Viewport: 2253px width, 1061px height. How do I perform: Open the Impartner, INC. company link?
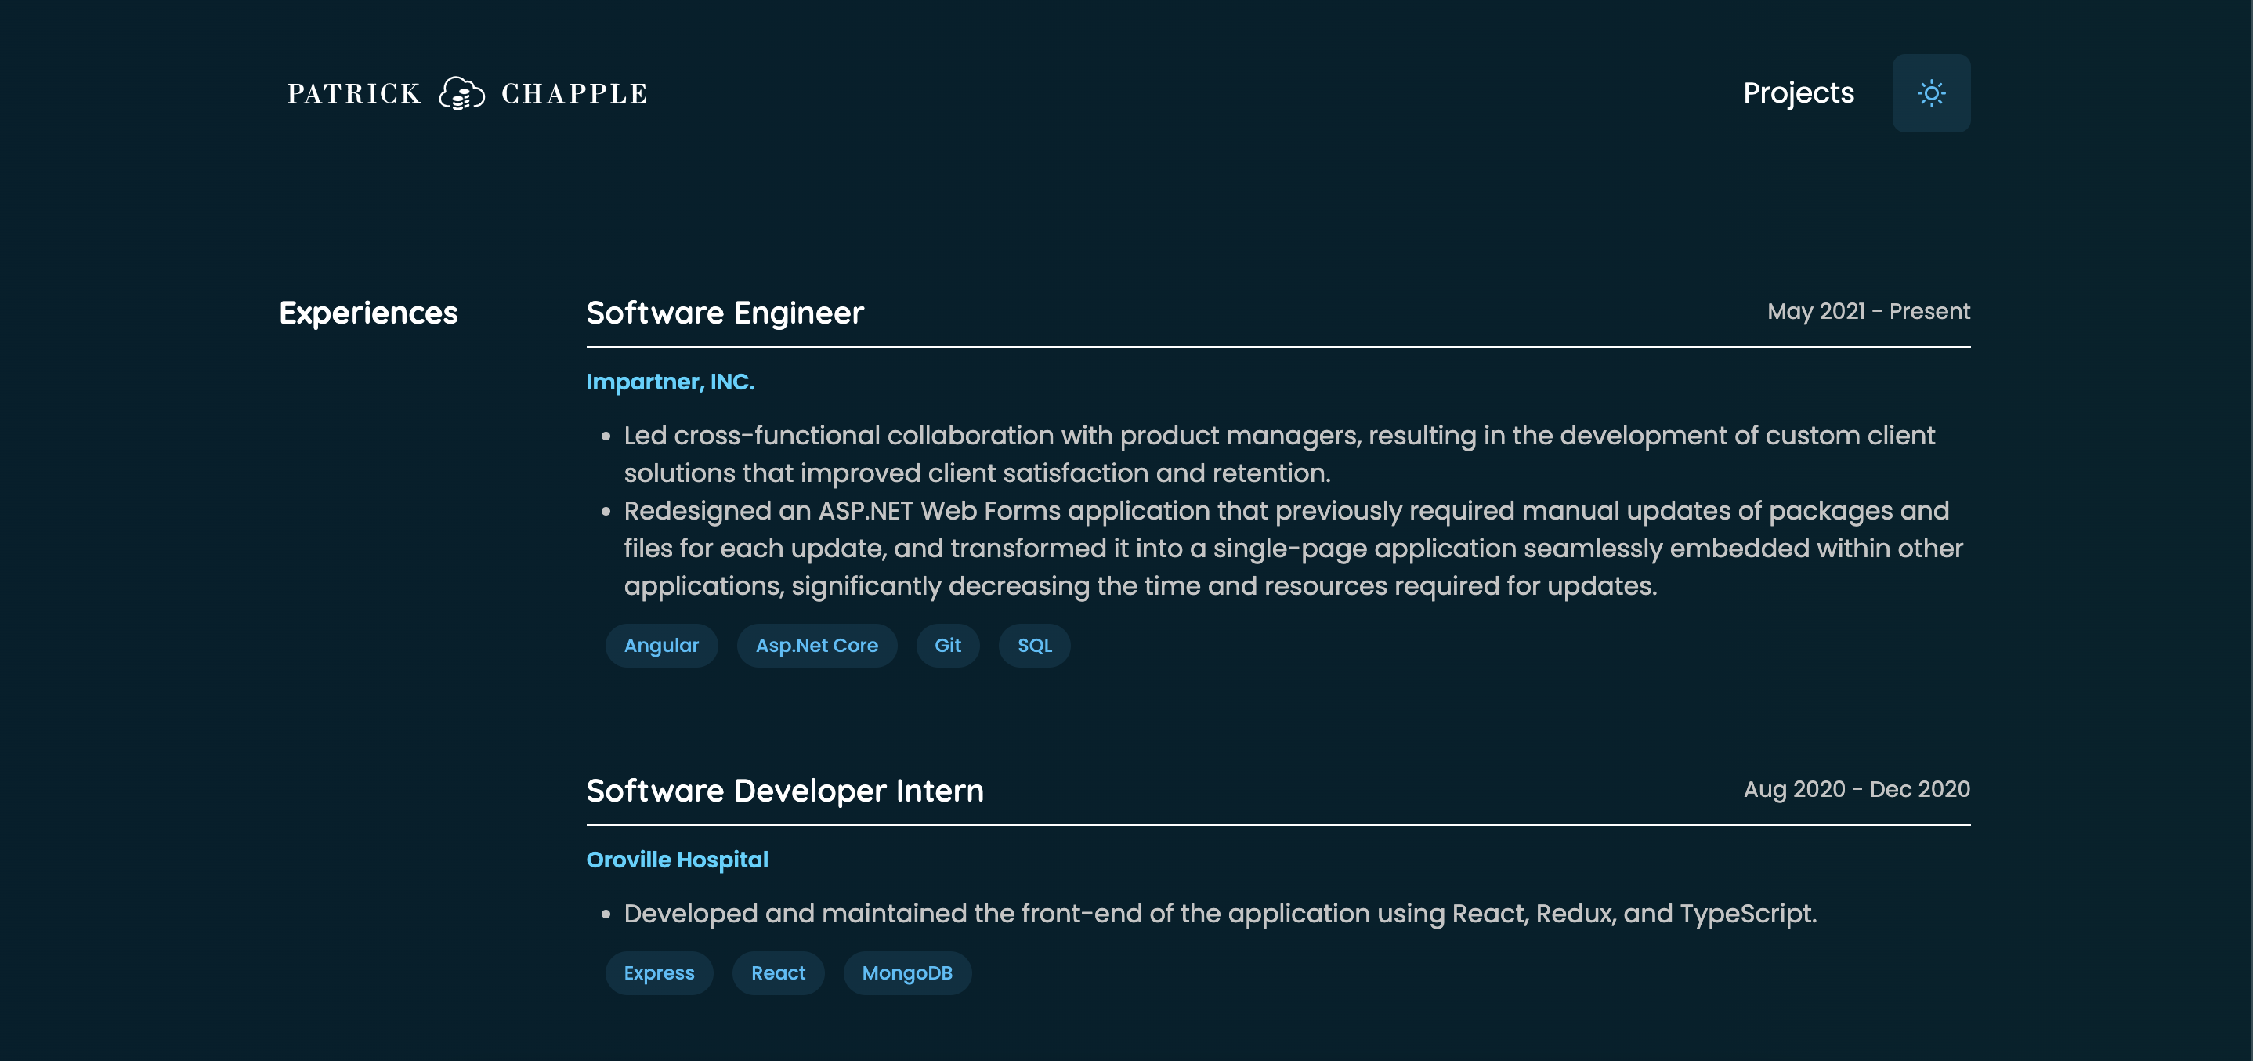pos(670,382)
